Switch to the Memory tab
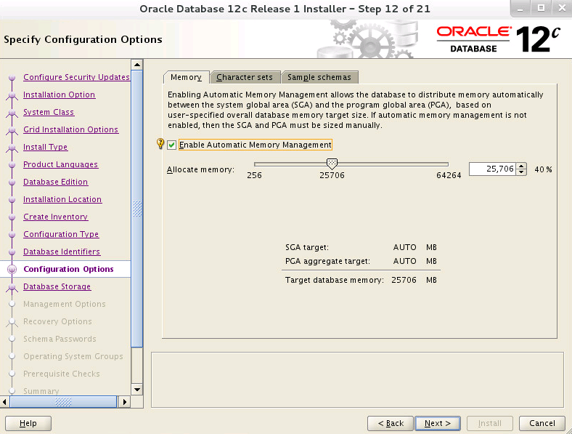572x434 pixels. pyautogui.click(x=186, y=78)
